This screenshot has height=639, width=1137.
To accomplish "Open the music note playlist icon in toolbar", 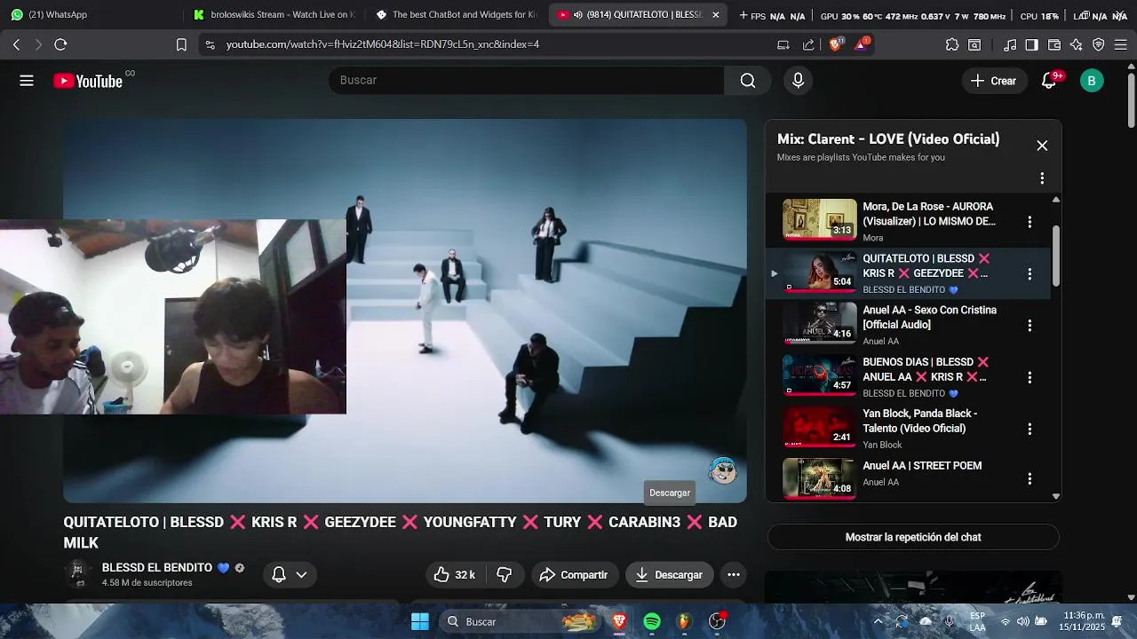I will (x=1010, y=44).
